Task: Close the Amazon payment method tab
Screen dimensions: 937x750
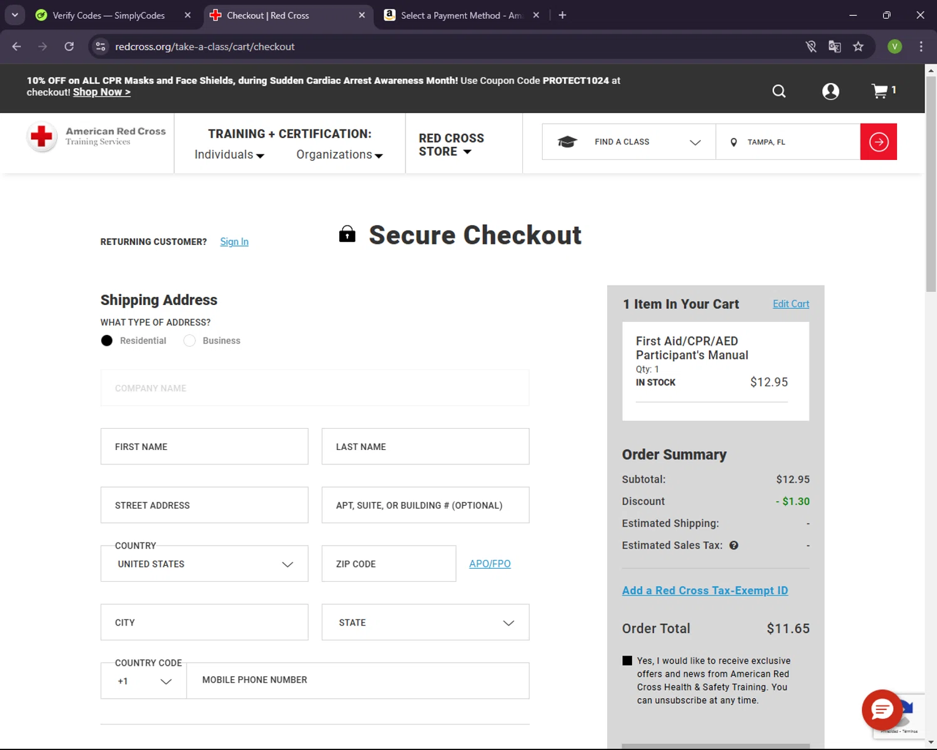Action: (x=536, y=15)
